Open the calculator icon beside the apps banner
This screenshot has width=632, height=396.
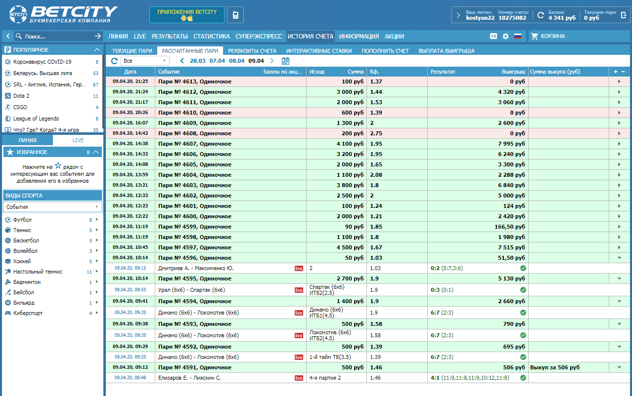[235, 15]
